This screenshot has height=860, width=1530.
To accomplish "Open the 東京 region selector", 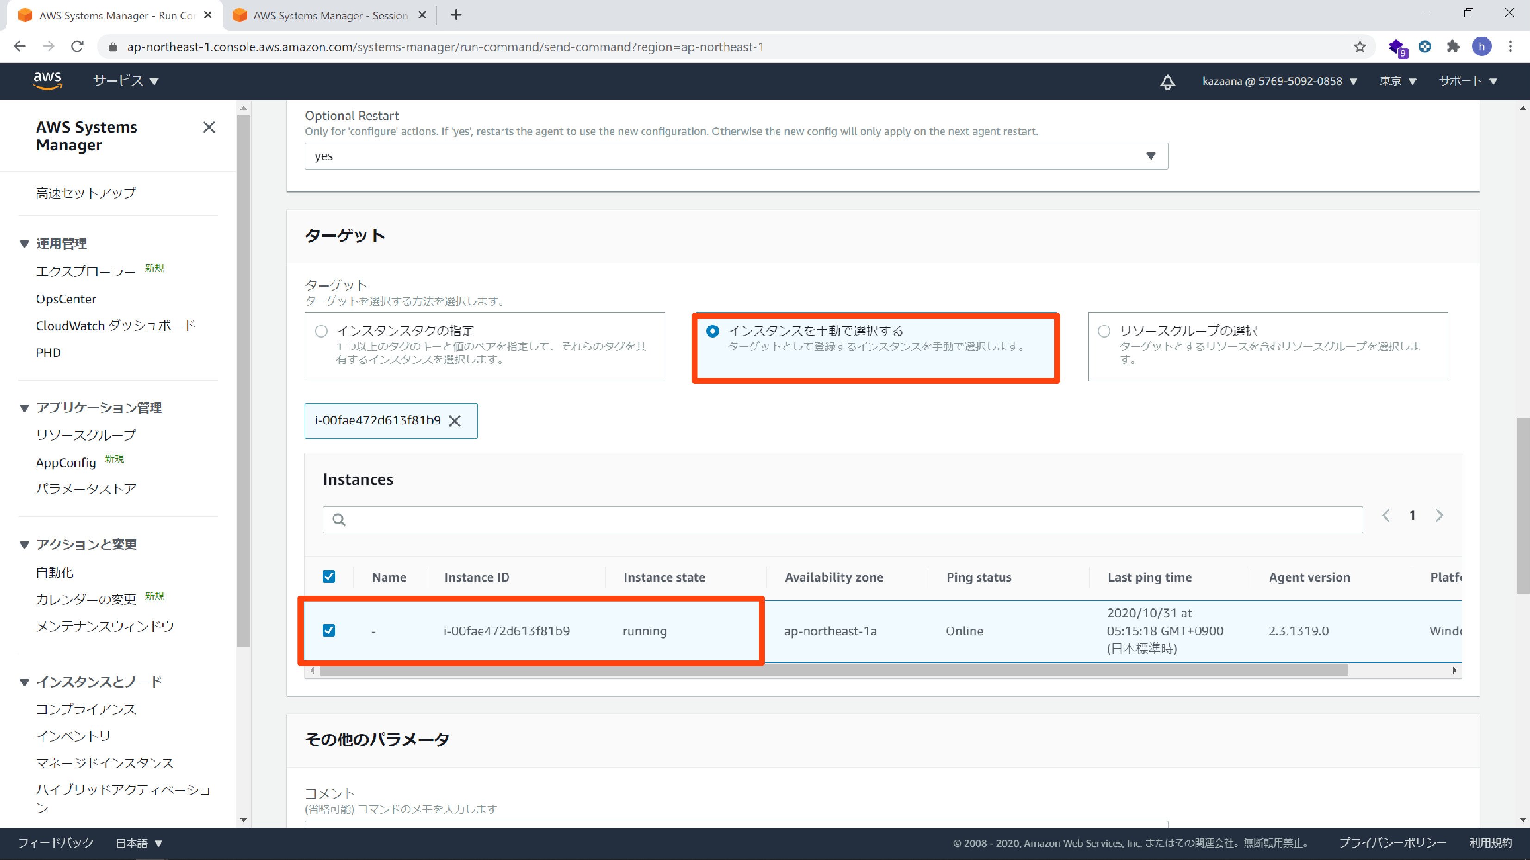I will (x=1398, y=81).
